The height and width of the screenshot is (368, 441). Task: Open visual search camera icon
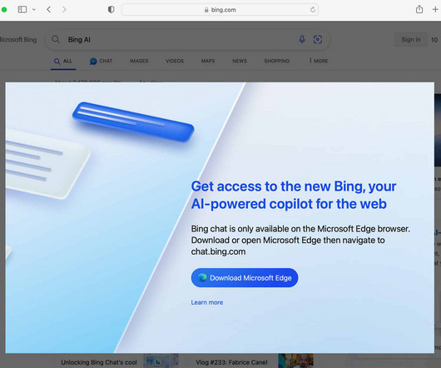point(318,39)
